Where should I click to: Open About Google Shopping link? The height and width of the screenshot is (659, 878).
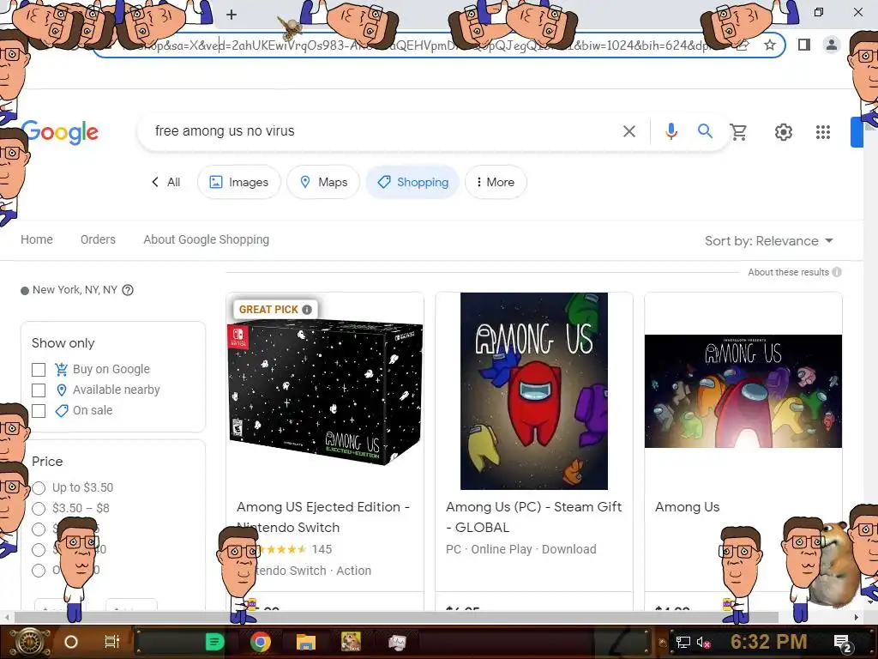click(x=206, y=240)
